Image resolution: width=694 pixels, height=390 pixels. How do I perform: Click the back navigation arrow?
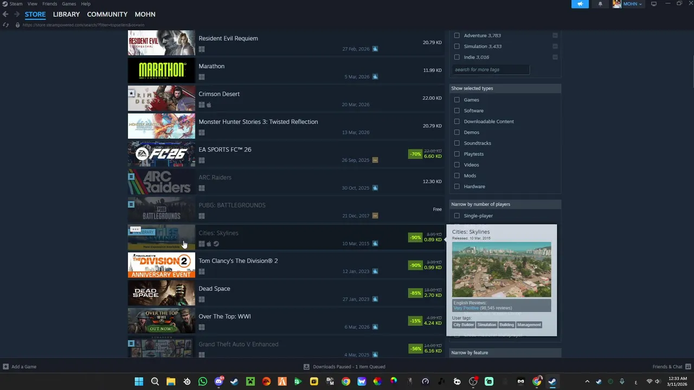tap(5, 14)
